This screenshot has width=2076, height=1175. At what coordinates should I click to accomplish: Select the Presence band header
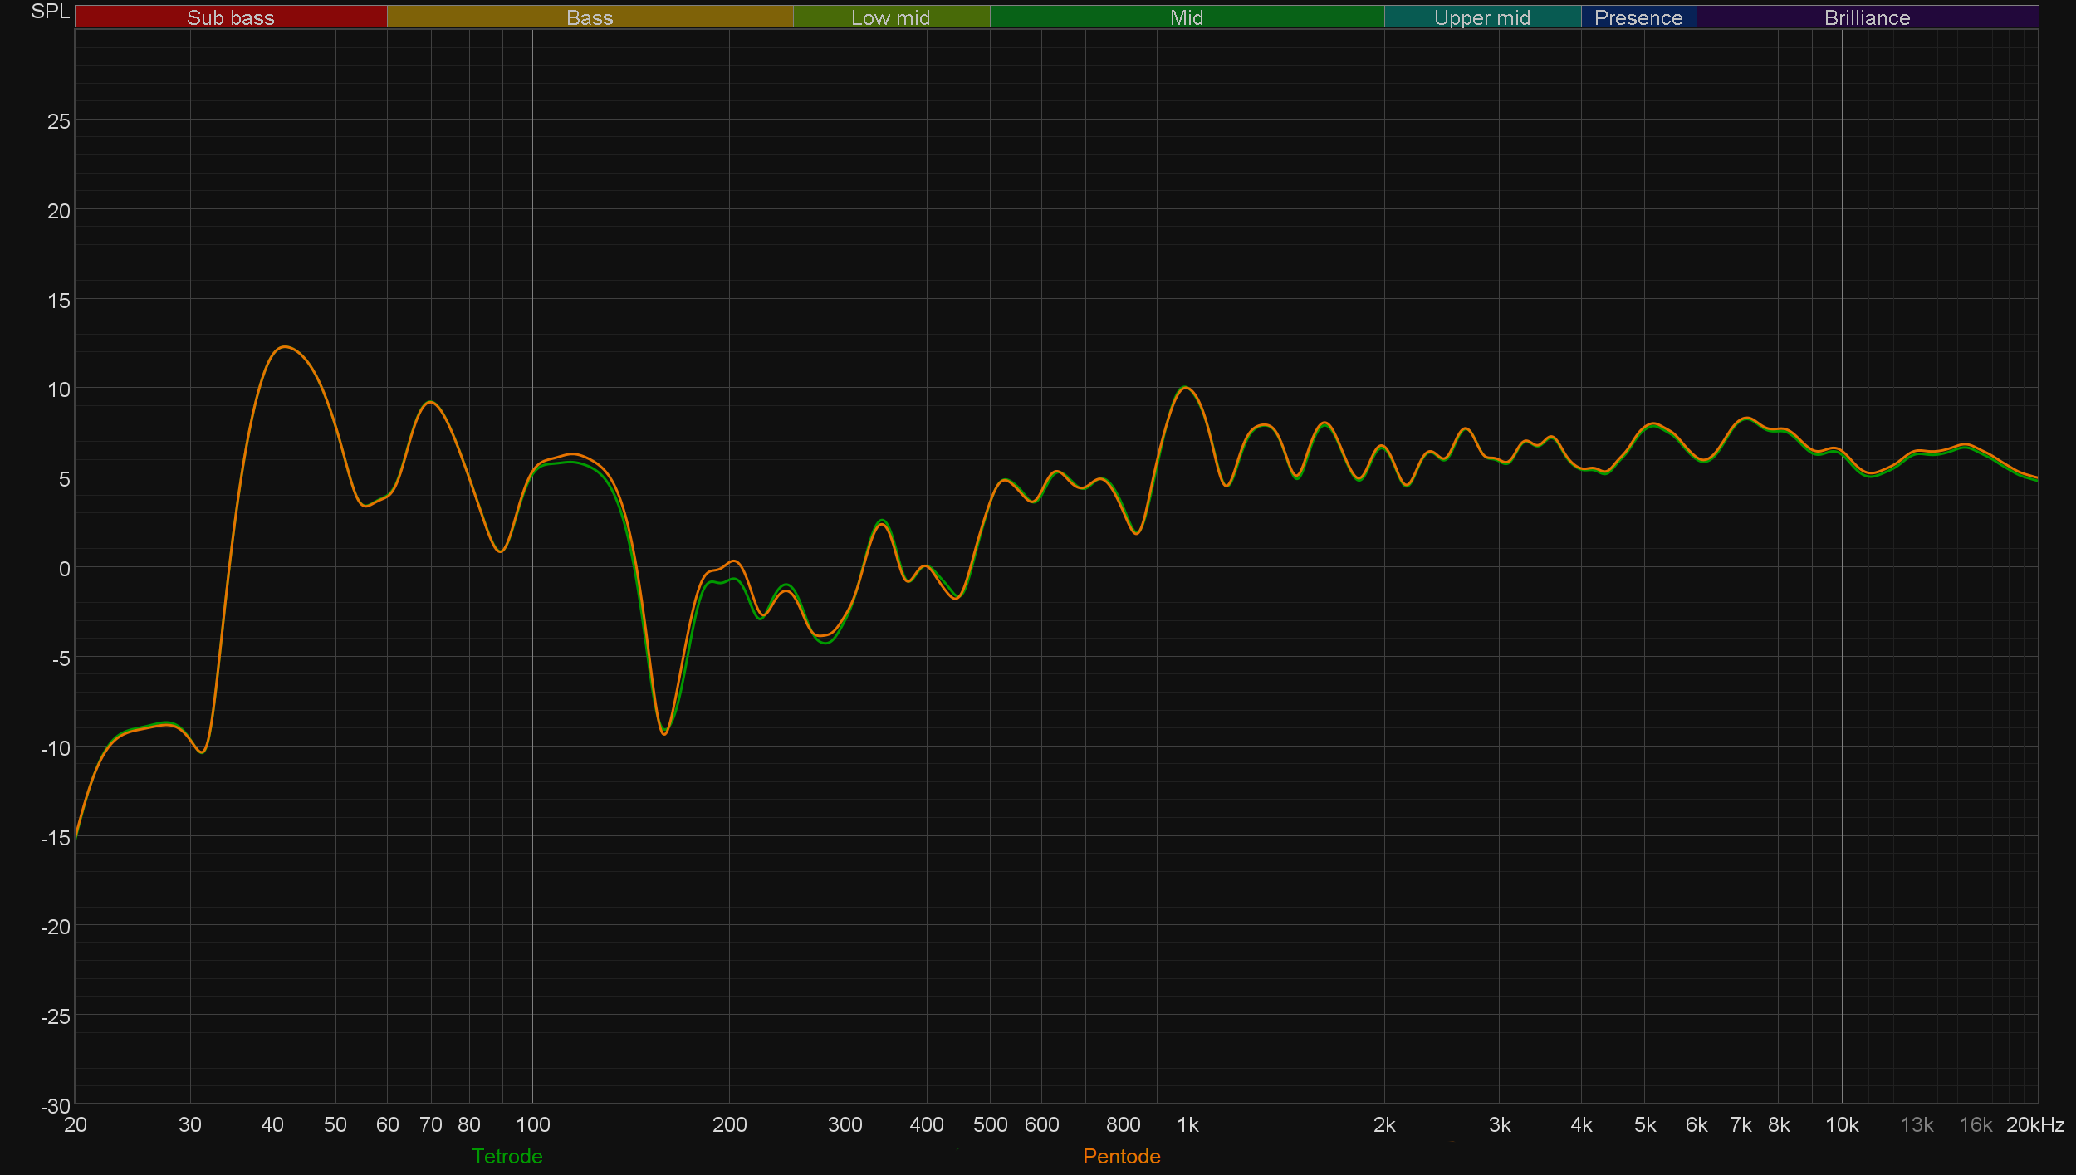[1638, 17]
